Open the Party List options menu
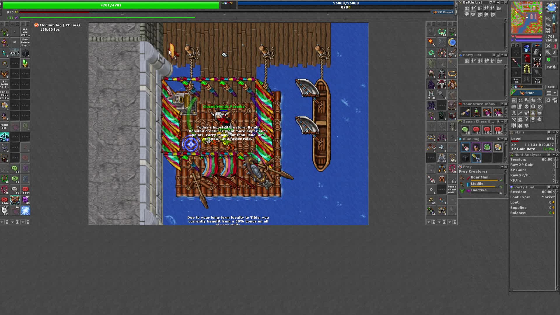Screen dimensions: 560x315 (x=494, y=55)
